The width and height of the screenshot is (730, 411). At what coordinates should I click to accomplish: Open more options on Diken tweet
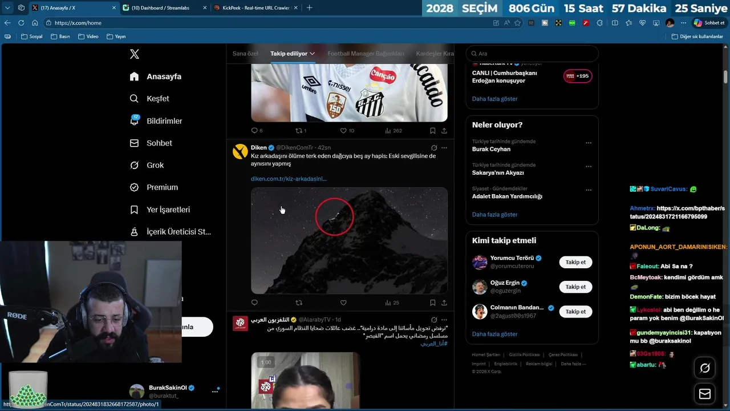(x=444, y=148)
